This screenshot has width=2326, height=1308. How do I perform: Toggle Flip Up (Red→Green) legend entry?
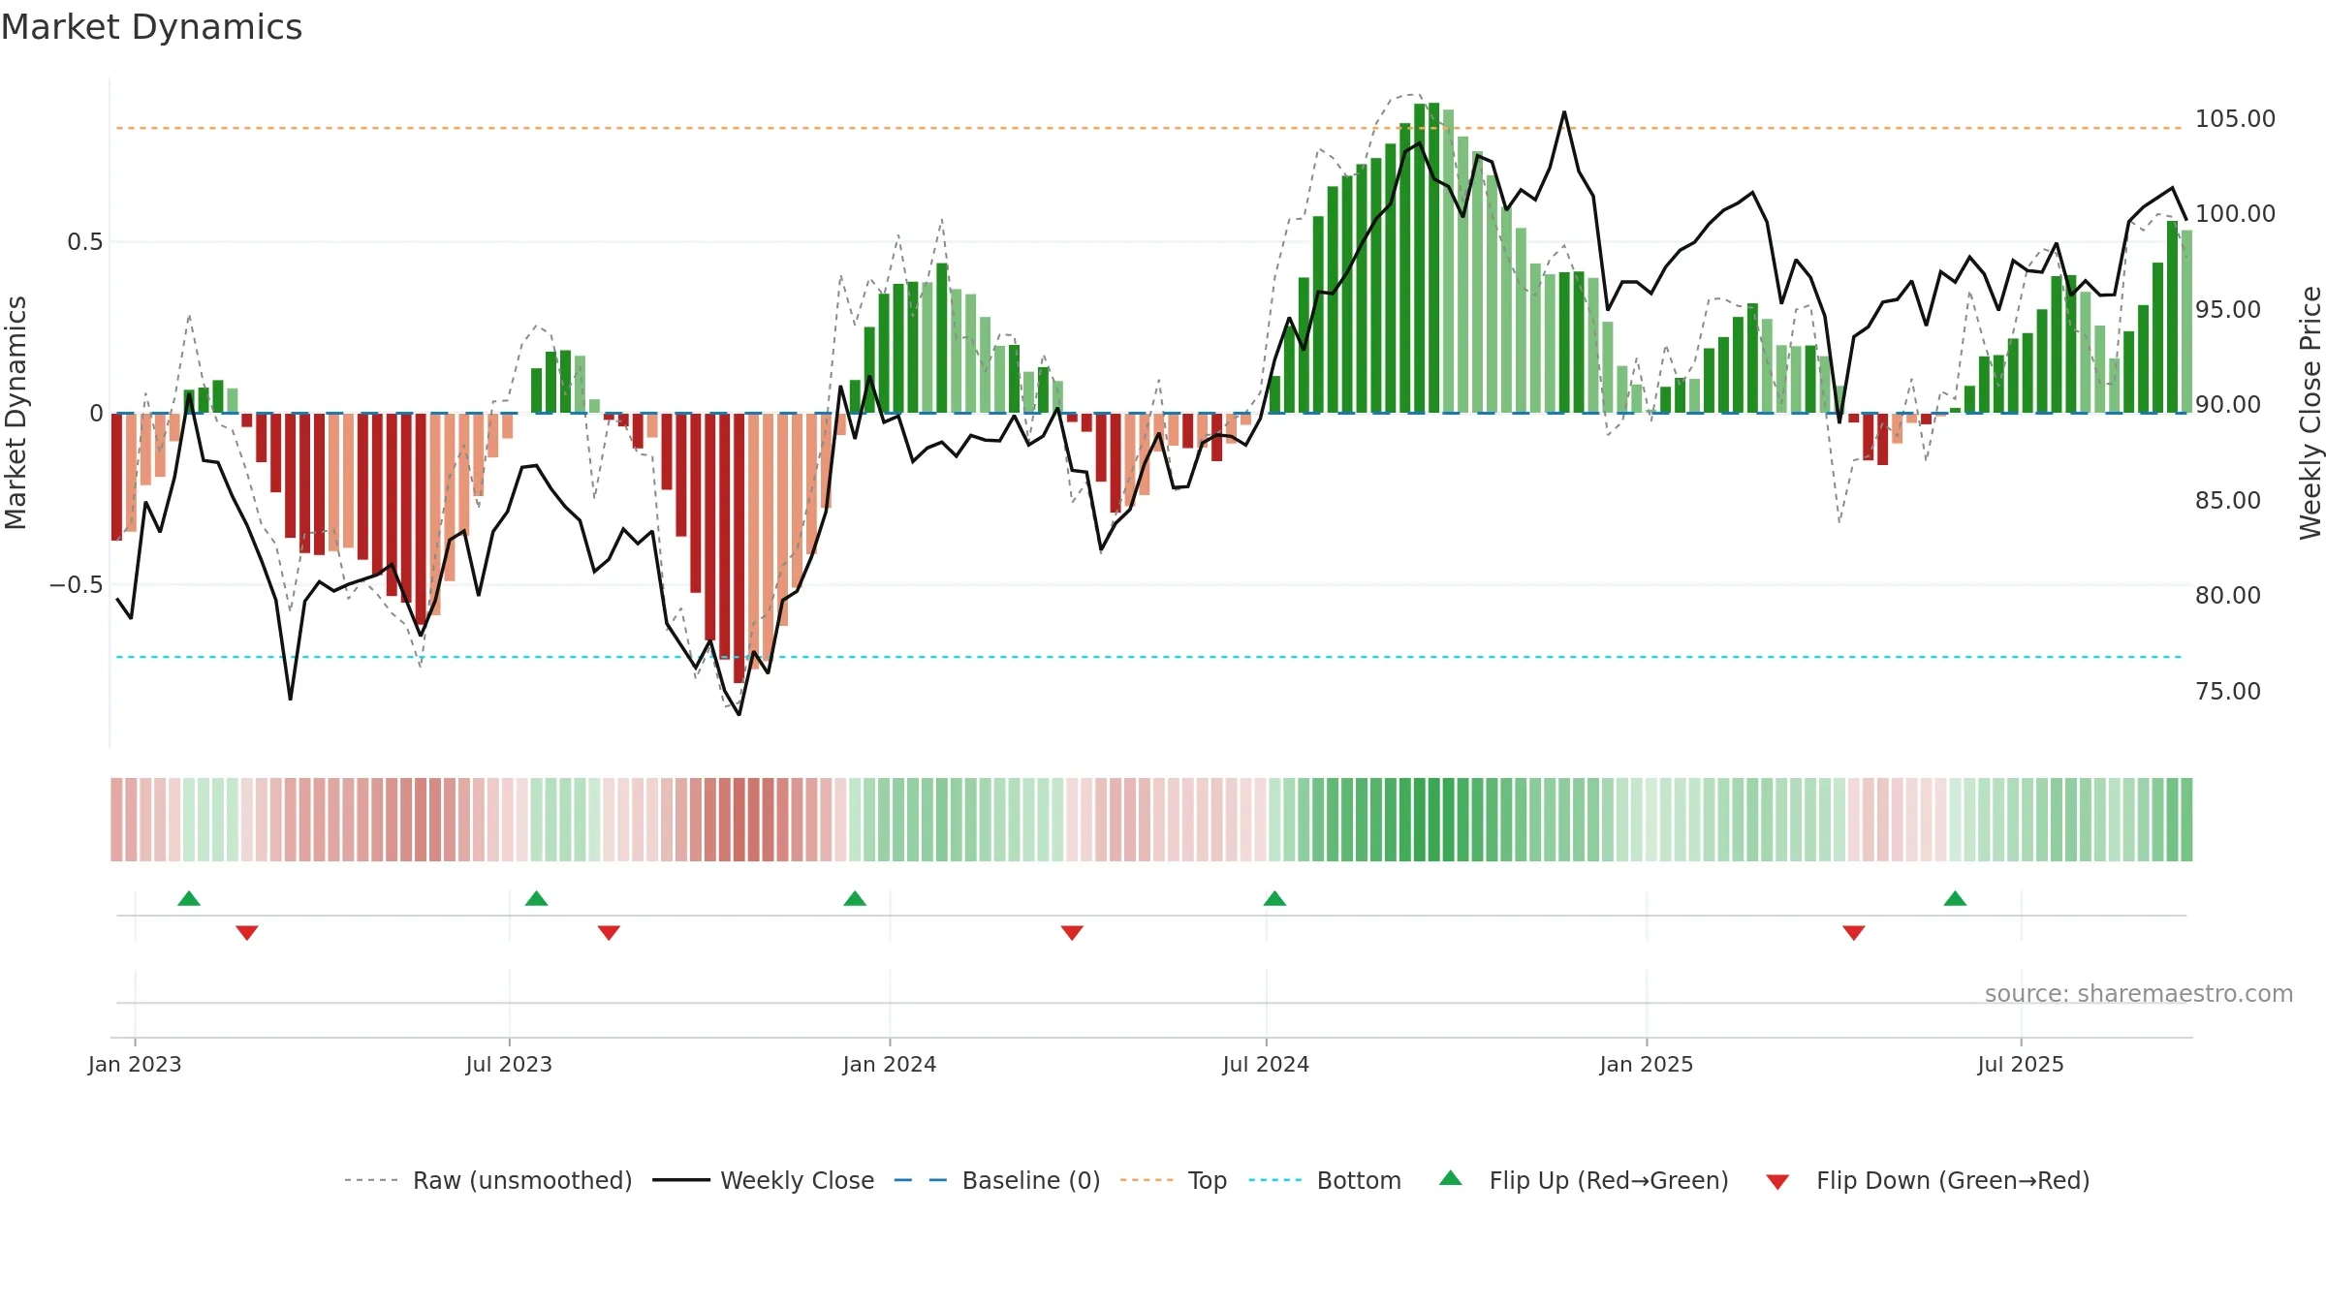[x=1584, y=1180]
